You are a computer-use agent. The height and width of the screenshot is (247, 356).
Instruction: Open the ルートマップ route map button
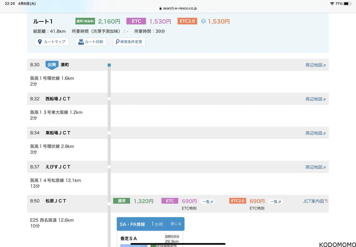[x=52, y=42]
